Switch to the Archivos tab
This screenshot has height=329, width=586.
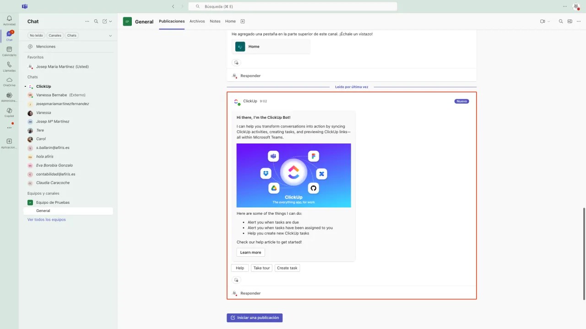coord(197,21)
